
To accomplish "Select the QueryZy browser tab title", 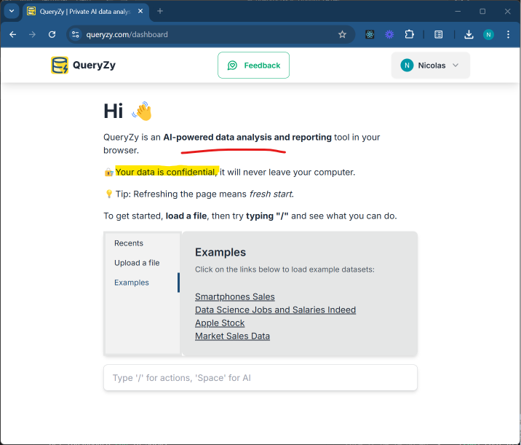I will click(x=85, y=12).
